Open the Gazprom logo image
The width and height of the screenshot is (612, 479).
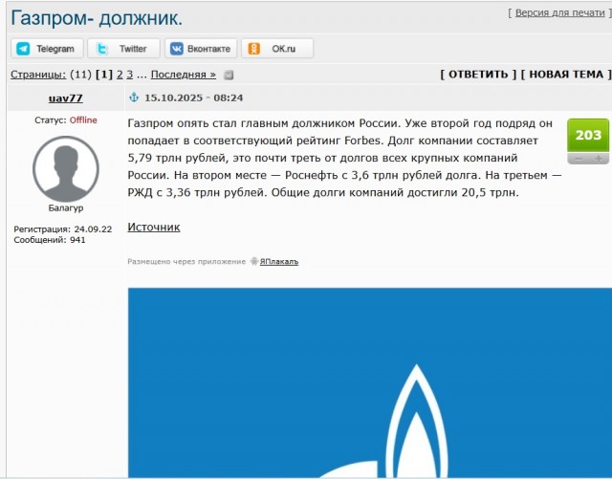click(370, 382)
